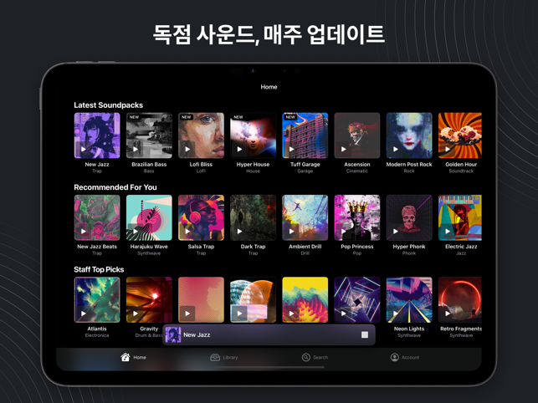Stop the New Jazz playback

pyautogui.click(x=365, y=334)
